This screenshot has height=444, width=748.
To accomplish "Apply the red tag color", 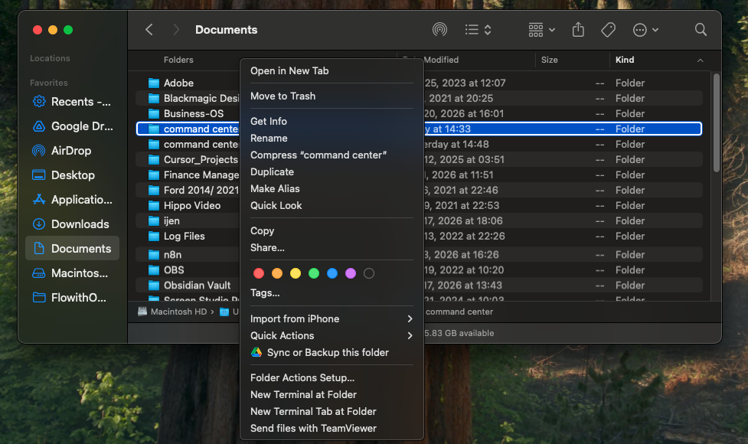I will 258,273.
